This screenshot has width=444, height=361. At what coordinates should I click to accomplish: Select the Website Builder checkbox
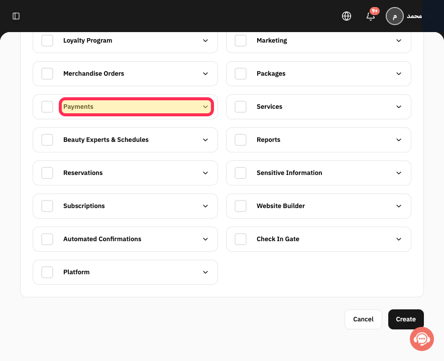click(x=241, y=206)
